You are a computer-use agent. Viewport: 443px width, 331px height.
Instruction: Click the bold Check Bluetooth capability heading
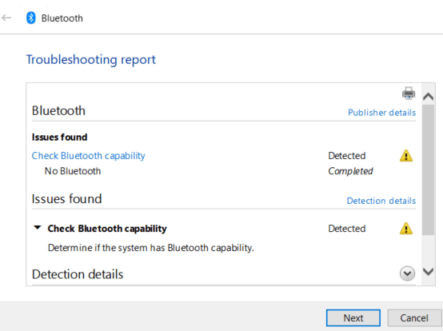pyautogui.click(x=107, y=229)
